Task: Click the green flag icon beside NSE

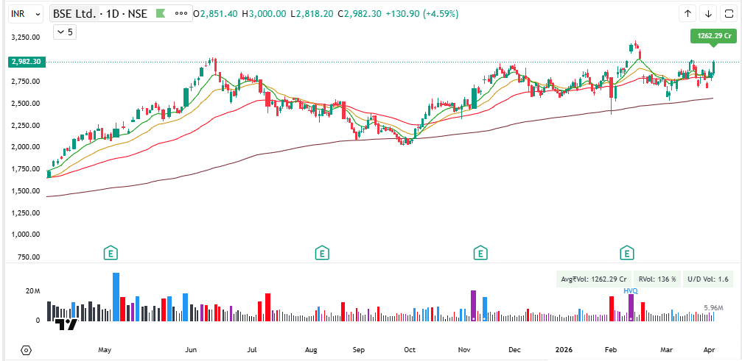Action: click(161, 14)
